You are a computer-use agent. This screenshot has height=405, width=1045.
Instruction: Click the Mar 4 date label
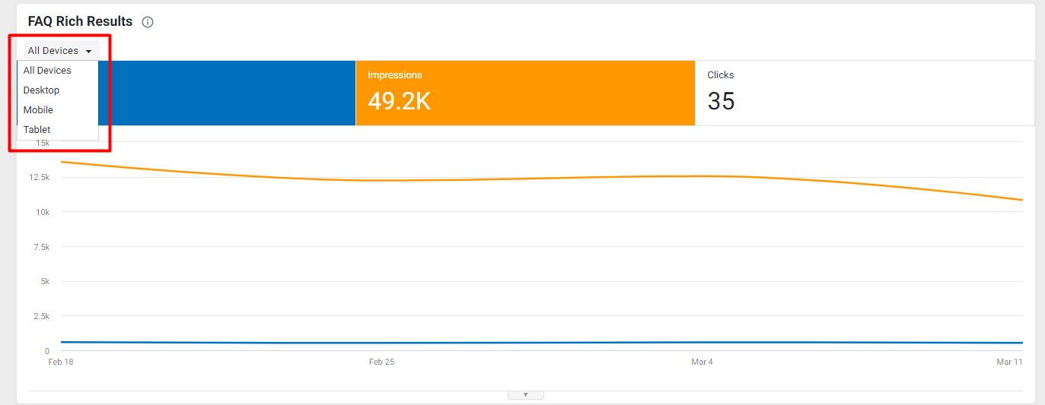tap(702, 362)
